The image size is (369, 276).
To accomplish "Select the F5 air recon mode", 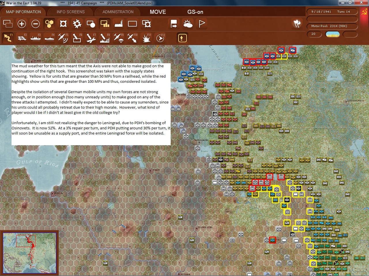I will tap(63, 38).
